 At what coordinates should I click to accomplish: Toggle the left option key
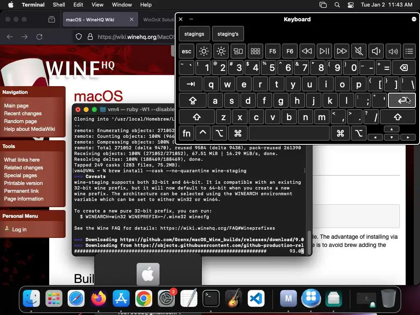point(219,133)
